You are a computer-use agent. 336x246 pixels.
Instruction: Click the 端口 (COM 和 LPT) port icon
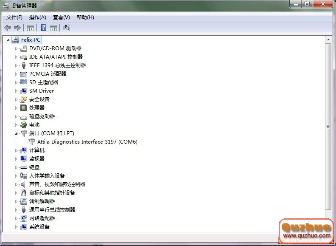[24, 133]
